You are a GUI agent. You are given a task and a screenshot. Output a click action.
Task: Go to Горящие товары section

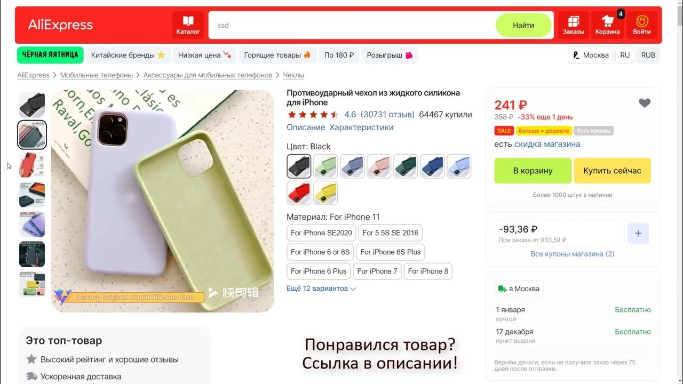coord(277,55)
